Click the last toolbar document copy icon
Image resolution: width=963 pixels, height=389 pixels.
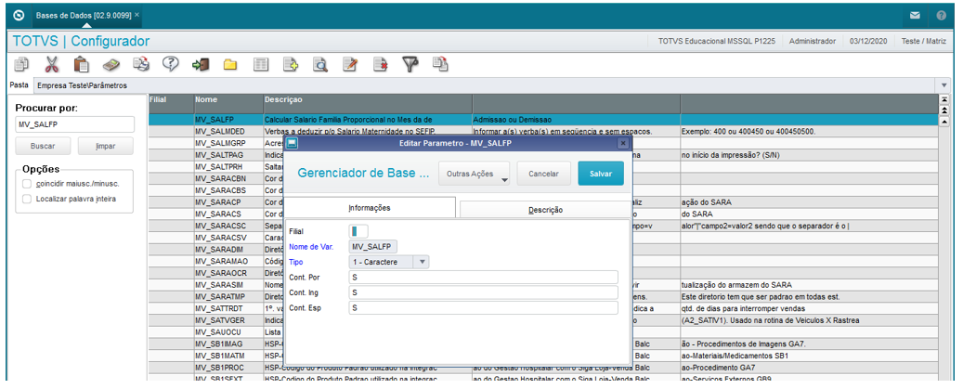click(440, 64)
